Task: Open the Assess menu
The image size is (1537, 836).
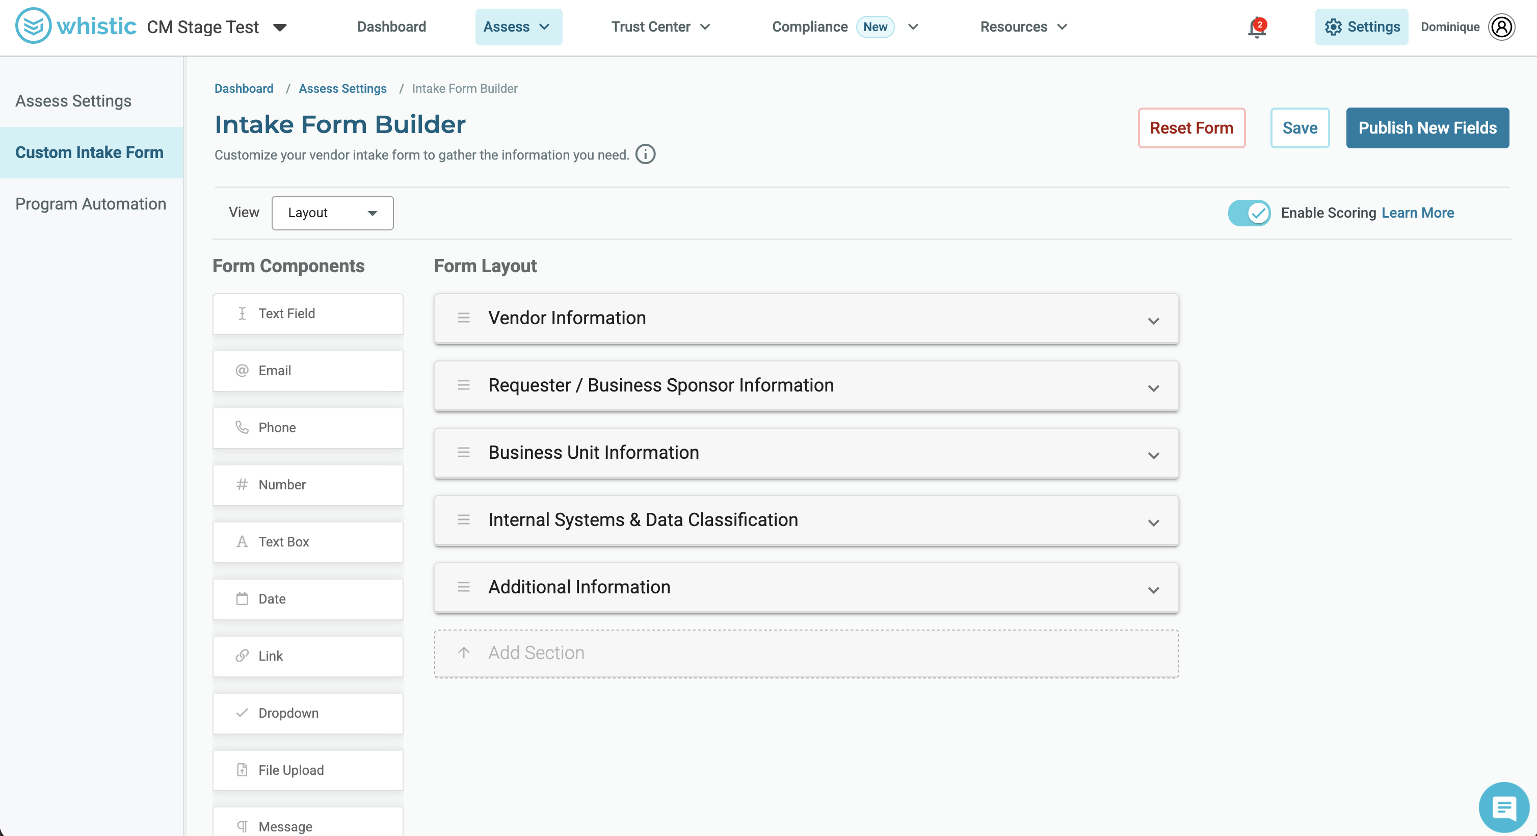Action: point(518,27)
